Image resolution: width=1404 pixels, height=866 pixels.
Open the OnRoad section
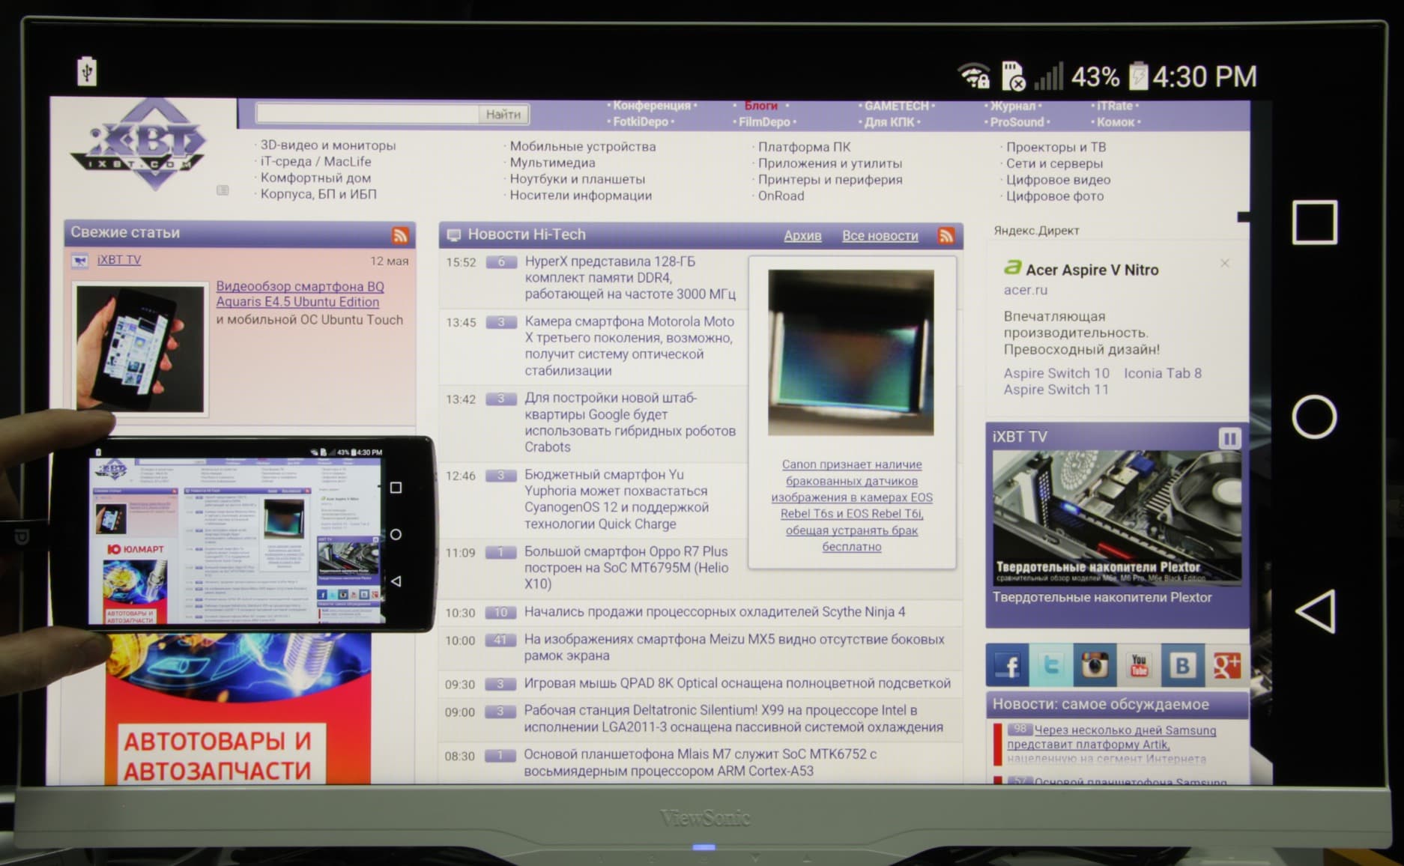point(781,196)
